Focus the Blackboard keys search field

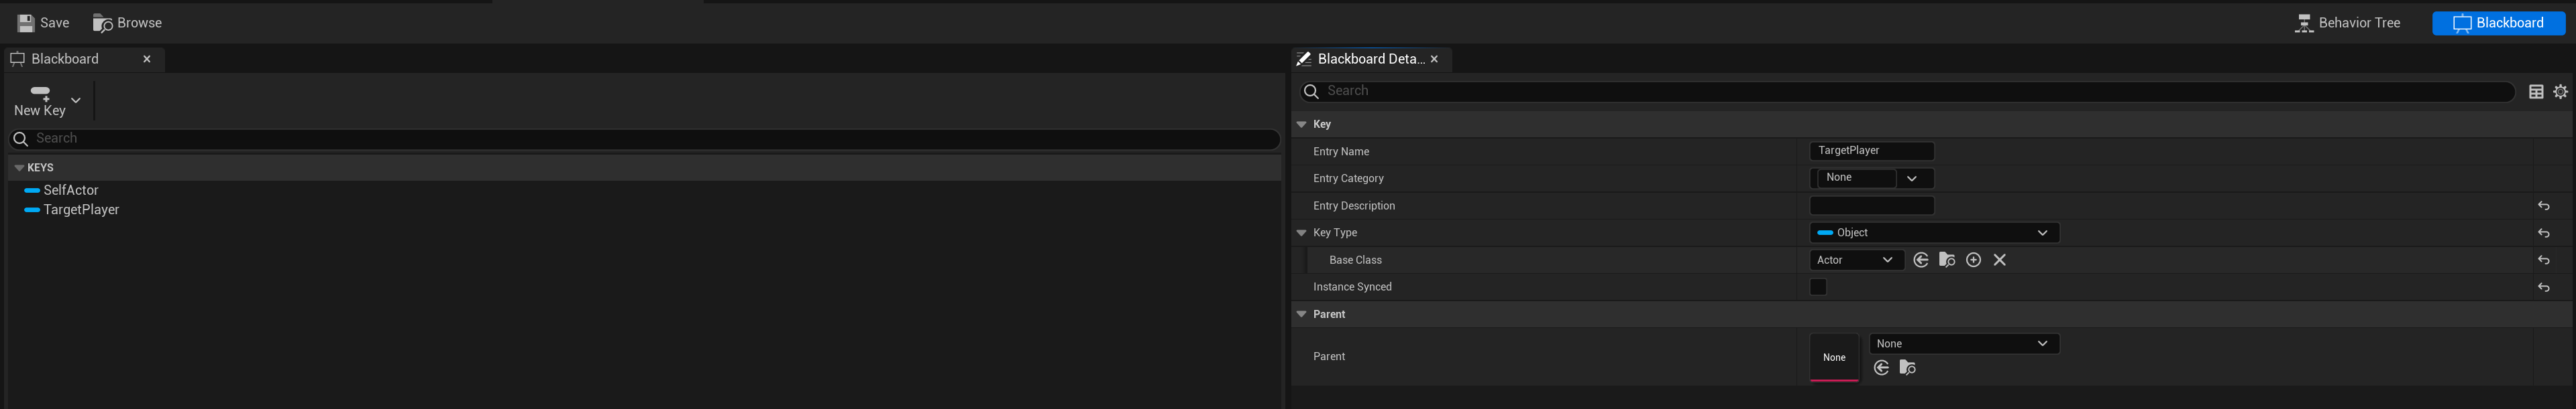[644, 139]
